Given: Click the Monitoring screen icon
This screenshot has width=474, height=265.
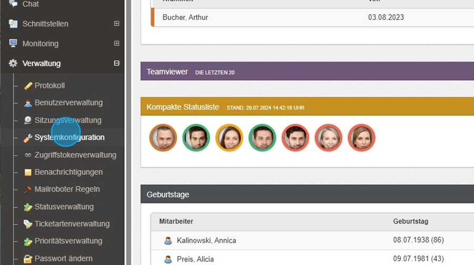Looking at the screenshot, I should tap(13, 44).
